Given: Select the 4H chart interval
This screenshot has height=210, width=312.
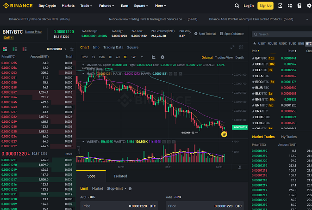Looking at the screenshot, I should 118,57.
